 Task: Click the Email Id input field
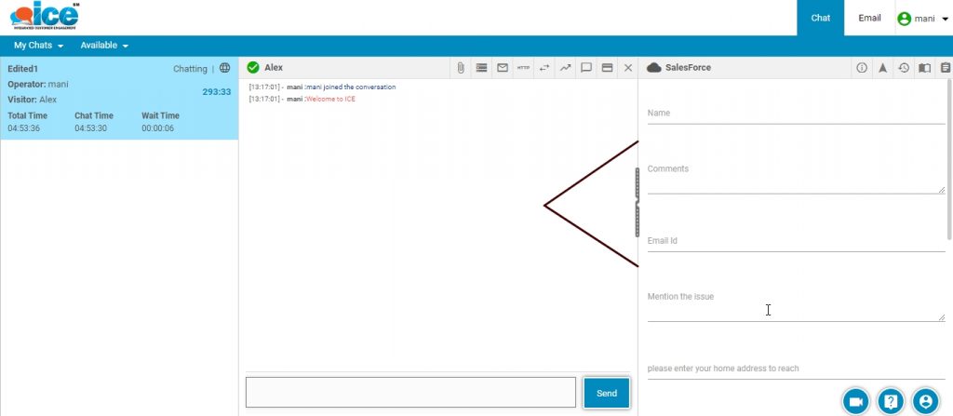coord(796,241)
